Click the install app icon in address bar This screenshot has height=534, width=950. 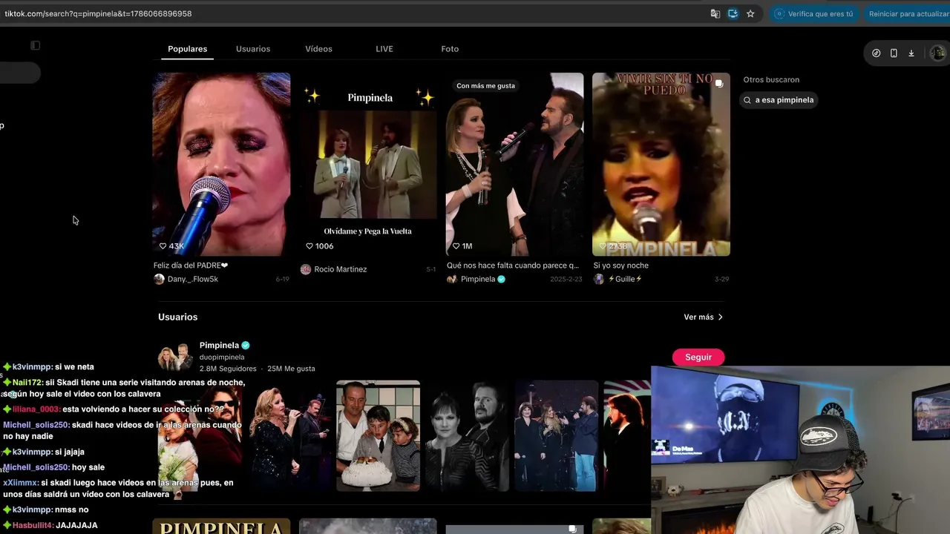[x=733, y=13]
